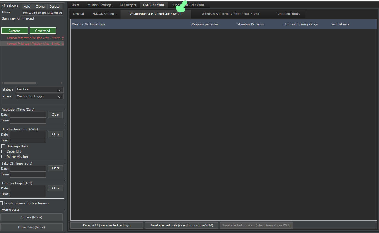This screenshot has height=233, width=379.
Task: Select Tomcat Intercept Mission Uno row
Action: (32, 44)
